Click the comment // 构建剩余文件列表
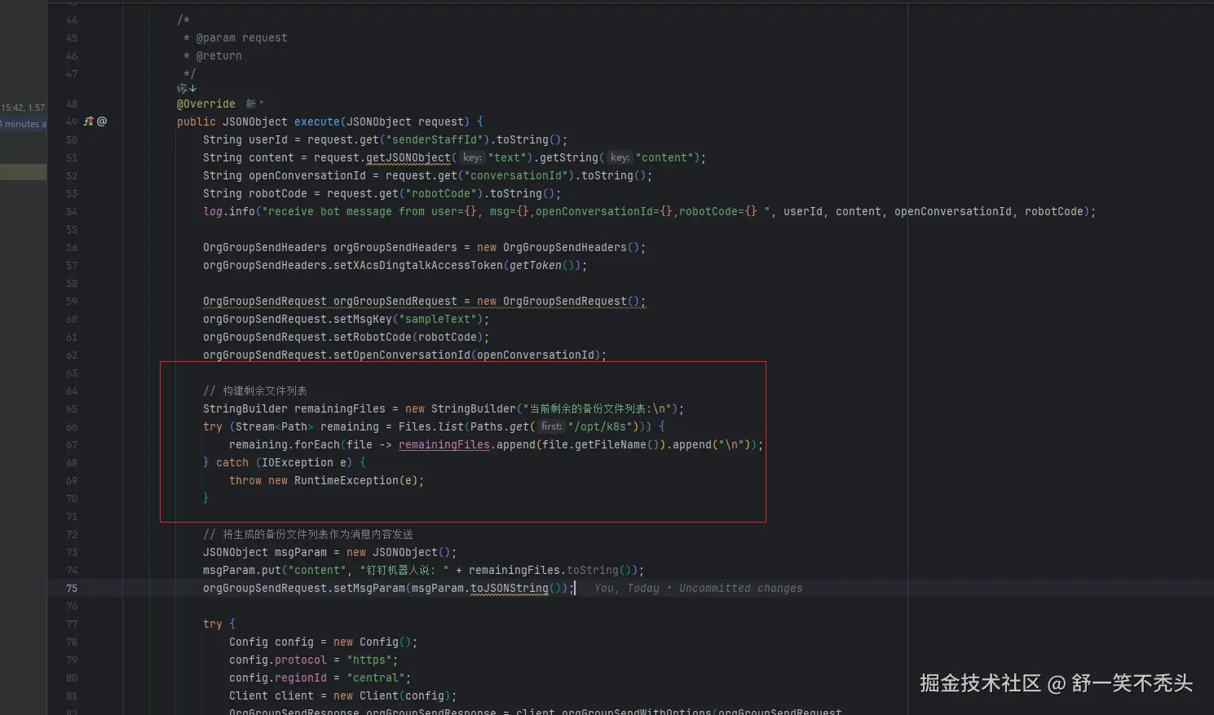This screenshot has width=1214, height=715. [255, 391]
